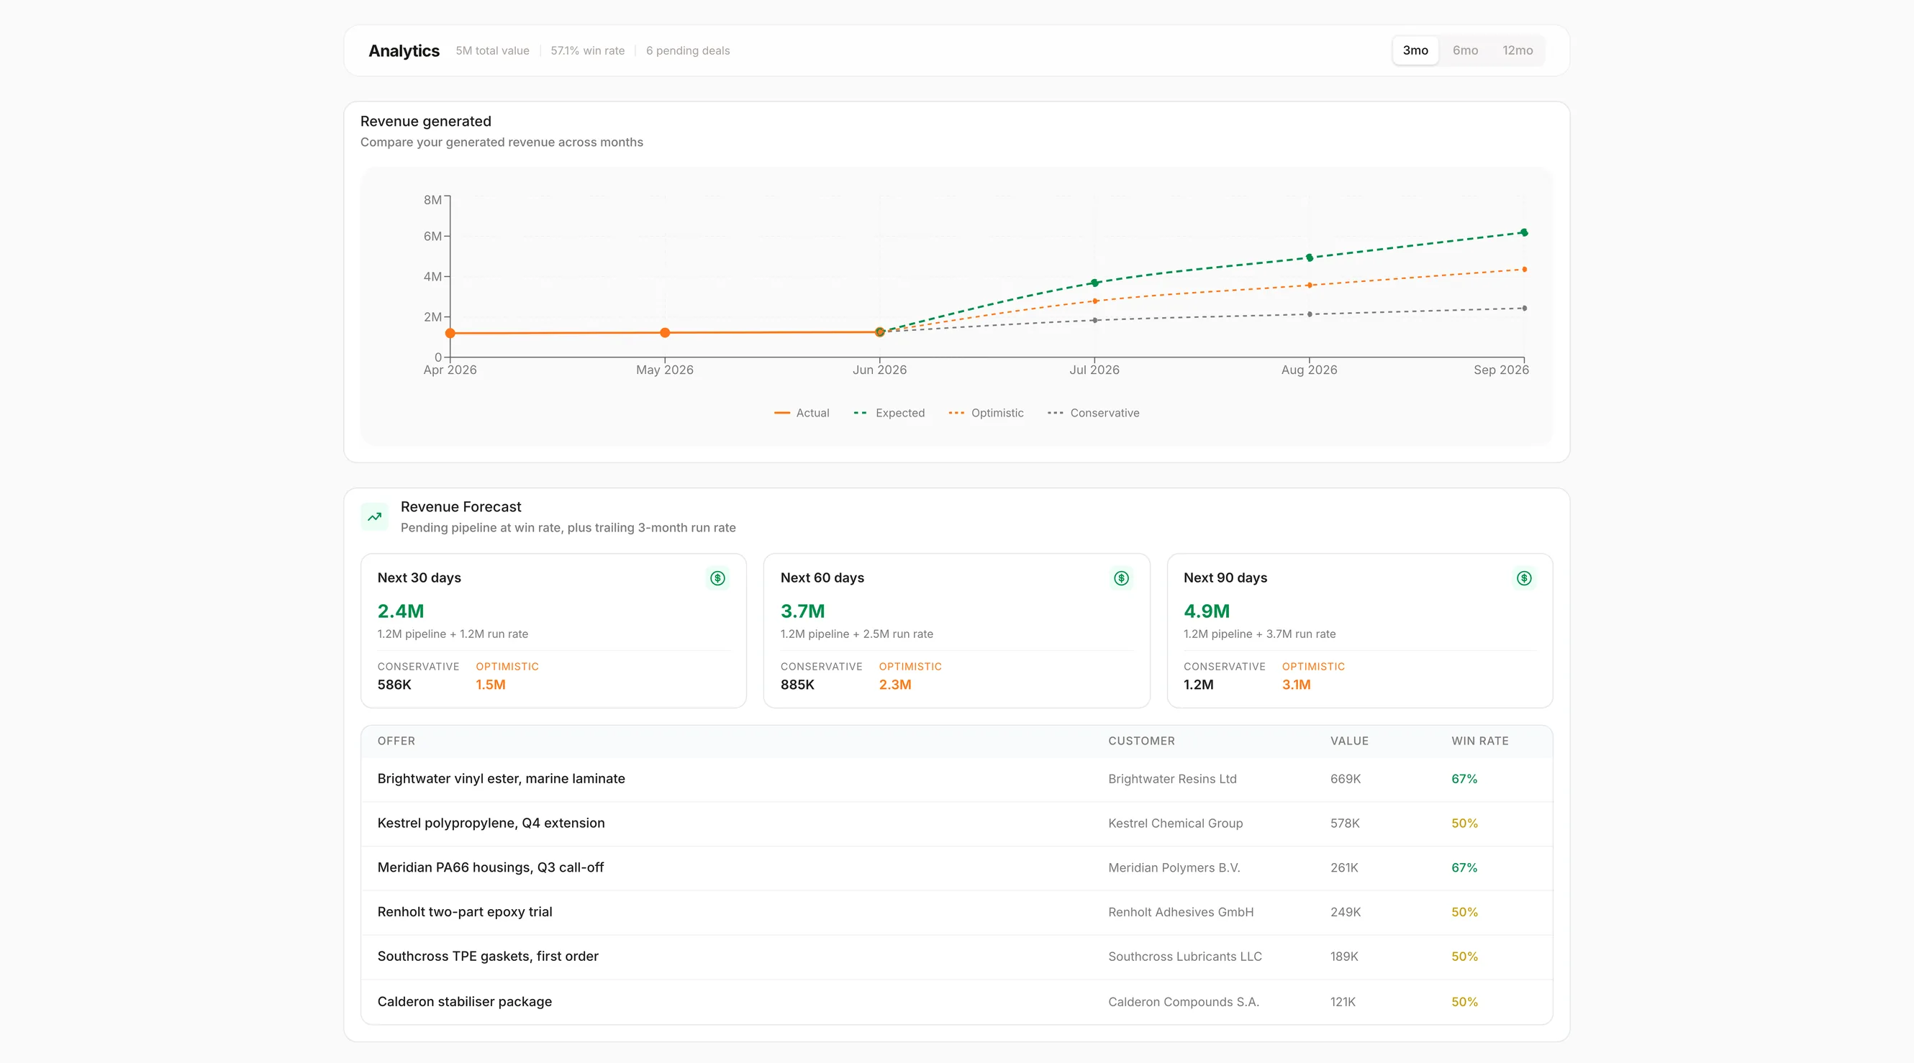Click the 57.1% win rate summary

pyautogui.click(x=588, y=50)
